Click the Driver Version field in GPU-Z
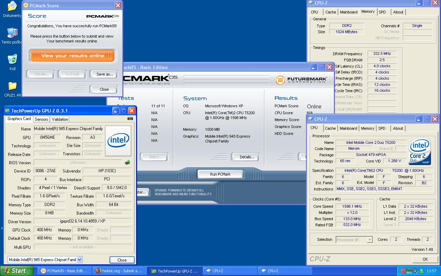 pyautogui.click(x=82, y=221)
